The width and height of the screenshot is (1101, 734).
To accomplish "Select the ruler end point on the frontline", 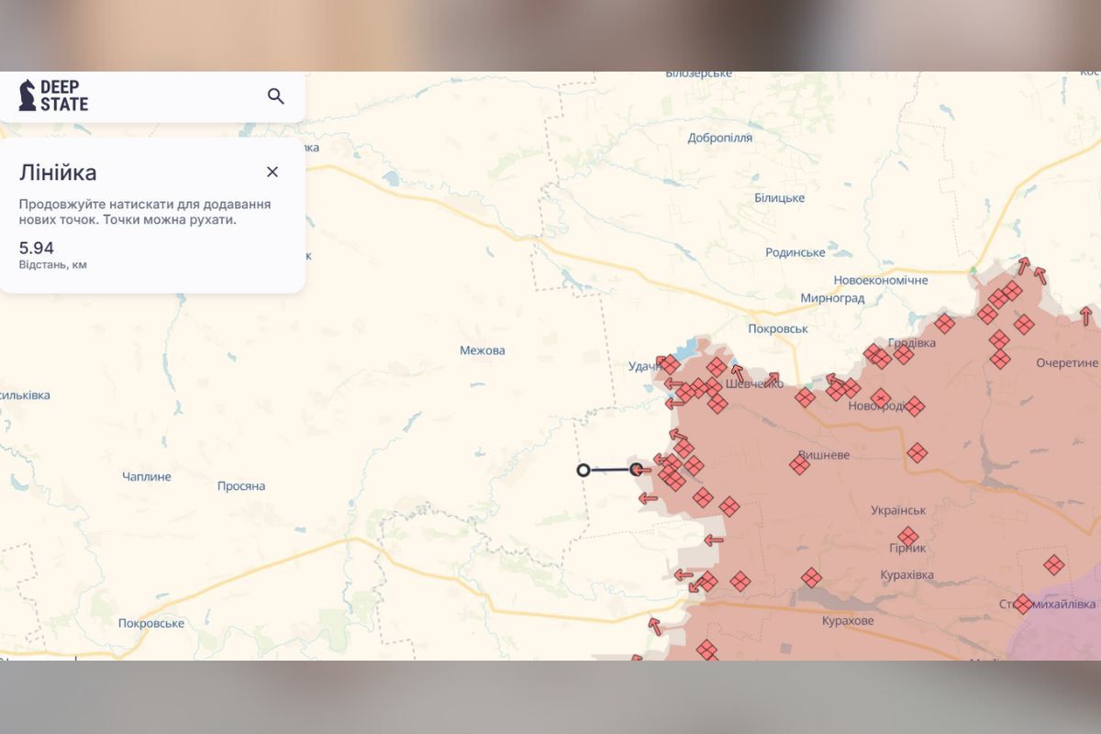I will click(636, 470).
